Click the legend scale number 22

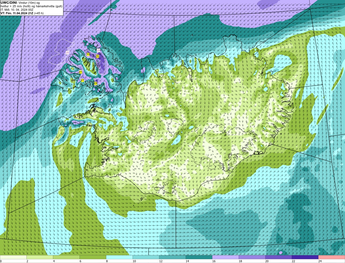293,261
